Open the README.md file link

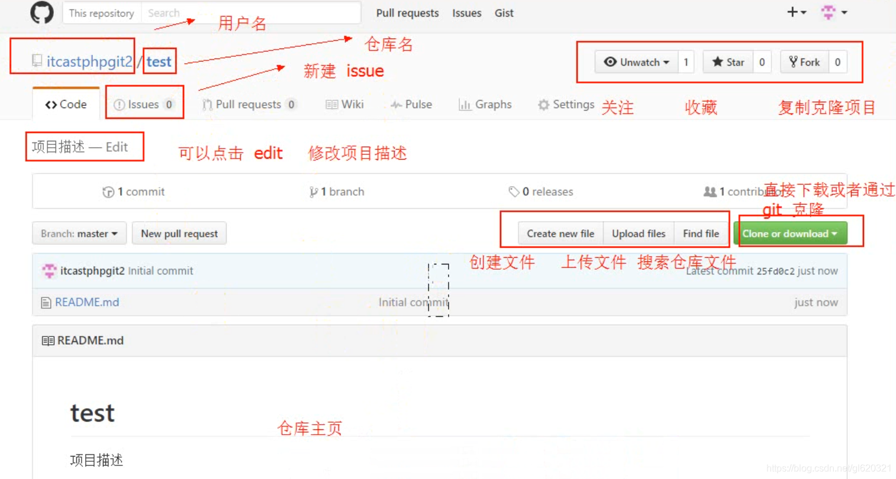[x=87, y=302]
